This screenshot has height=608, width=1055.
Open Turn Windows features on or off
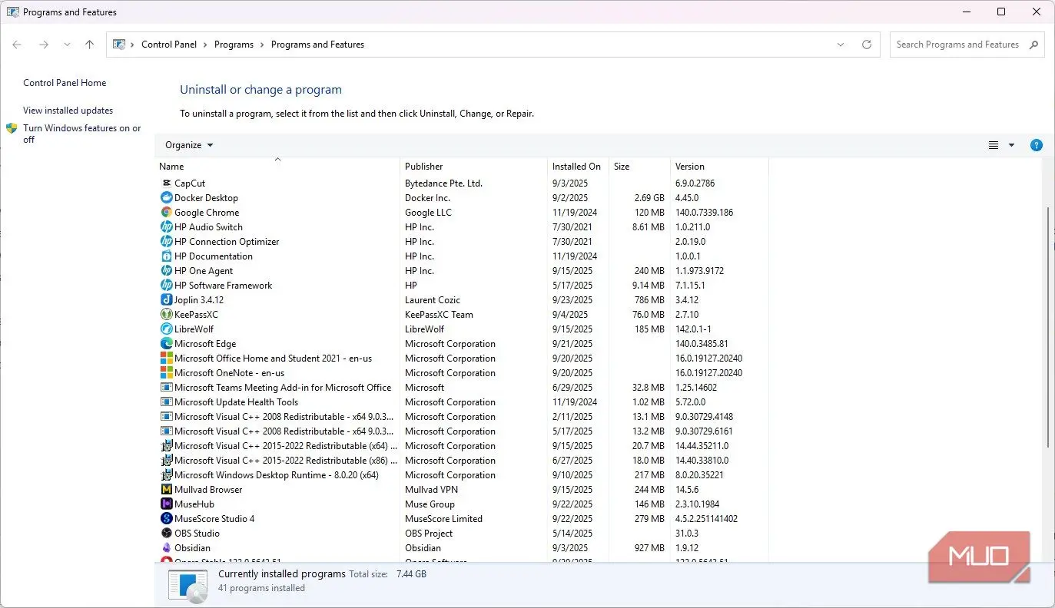pyautogui.click(x=81, y=134)
